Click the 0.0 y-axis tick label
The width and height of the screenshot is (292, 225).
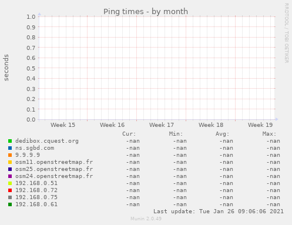click(x=31, y=120)
